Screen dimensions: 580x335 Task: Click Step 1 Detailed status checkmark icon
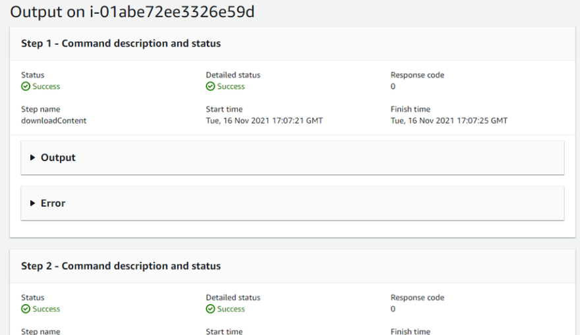[210, 86]
